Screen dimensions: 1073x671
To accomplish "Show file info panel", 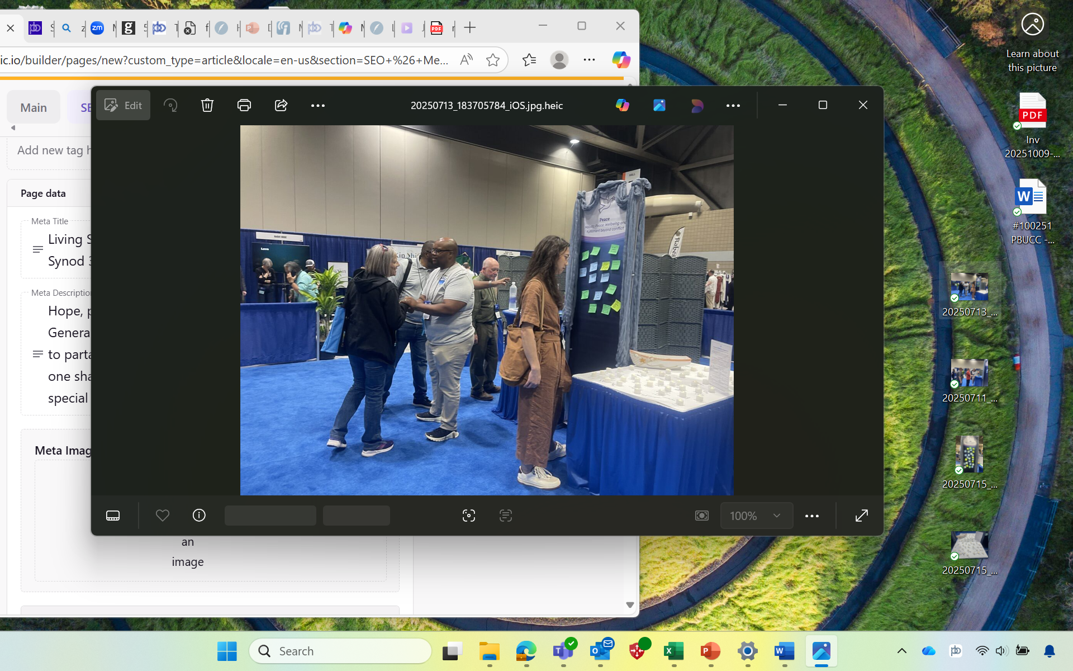I will tap(199, 516).
